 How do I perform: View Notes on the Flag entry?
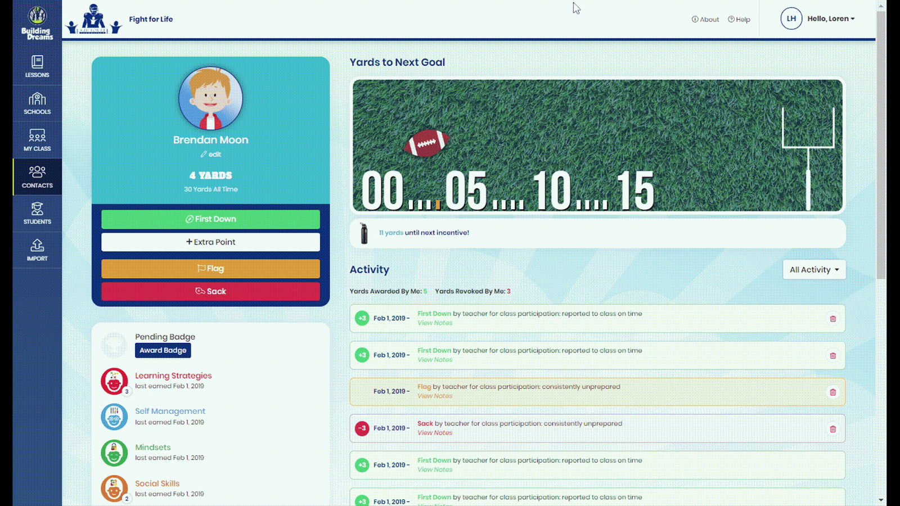435,396
